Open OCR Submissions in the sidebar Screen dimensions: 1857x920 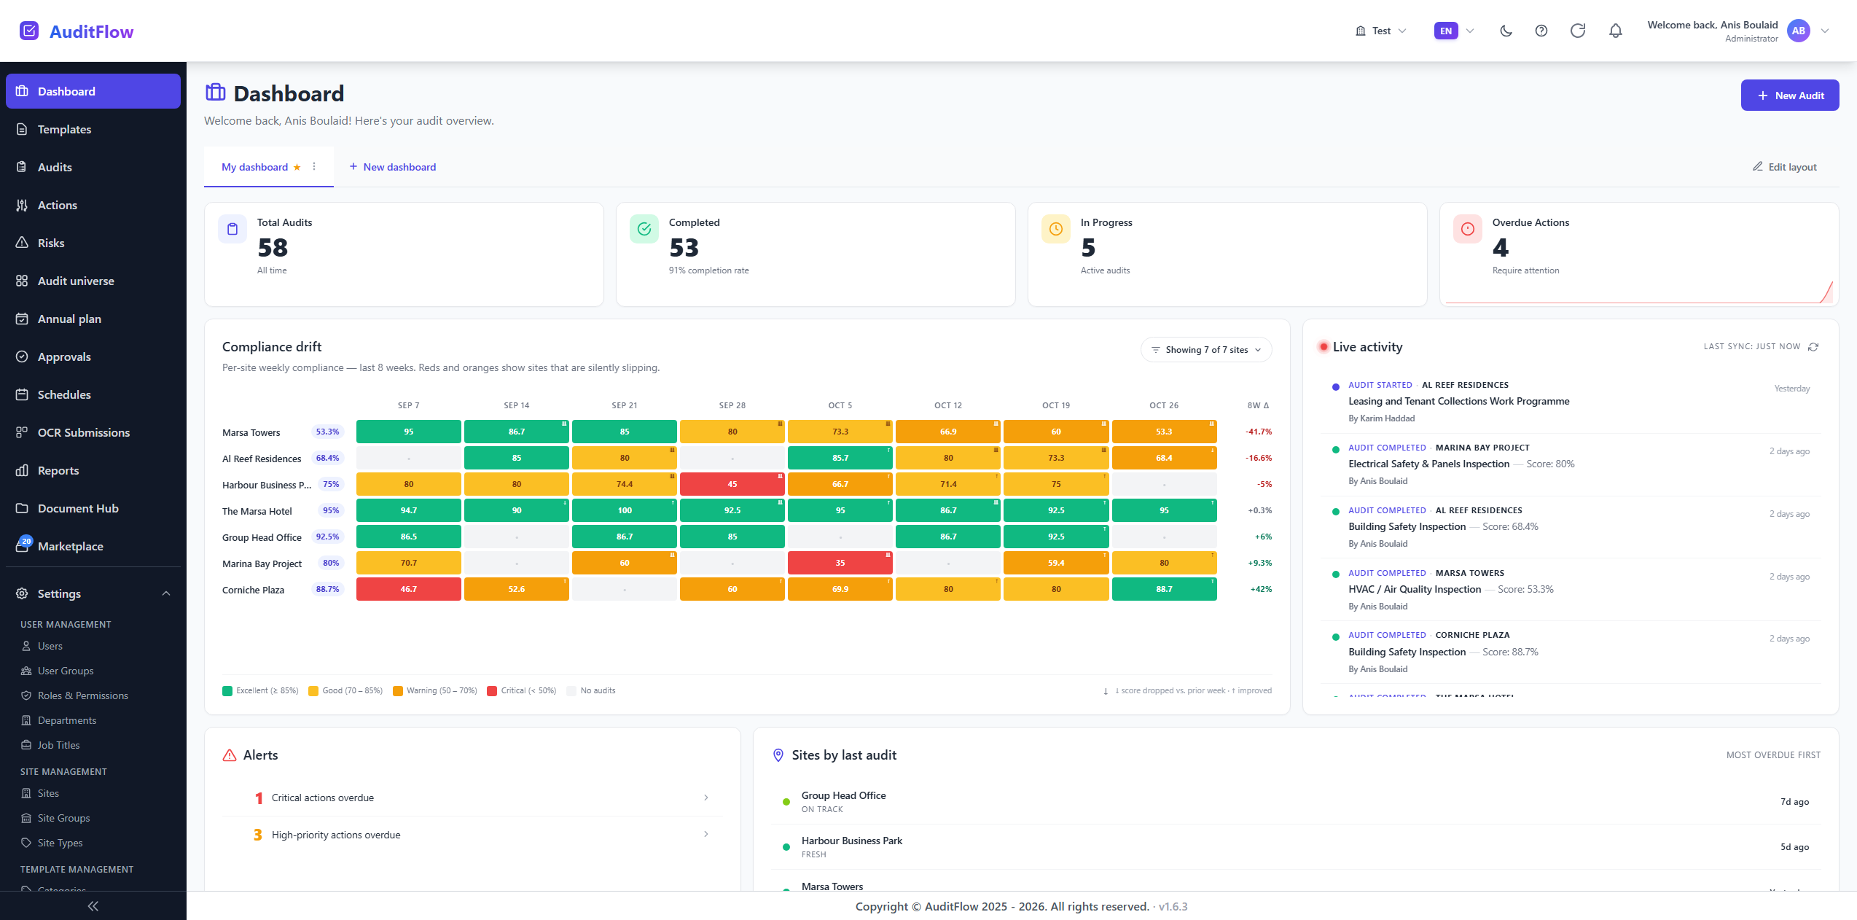click(x=93, y=432)
